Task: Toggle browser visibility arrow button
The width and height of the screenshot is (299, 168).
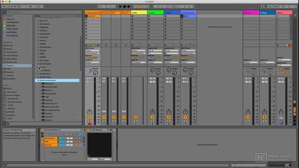Action: pos(3,11)
